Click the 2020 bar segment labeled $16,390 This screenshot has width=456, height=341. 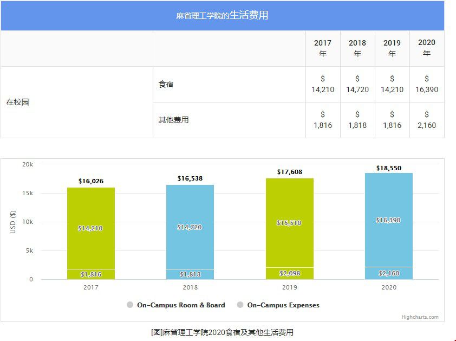click(388, 220)
